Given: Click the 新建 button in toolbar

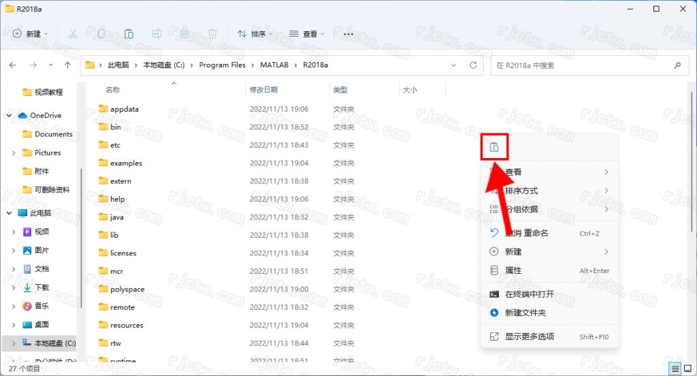Looking at the screenshot, I should (x=30, y=33).
